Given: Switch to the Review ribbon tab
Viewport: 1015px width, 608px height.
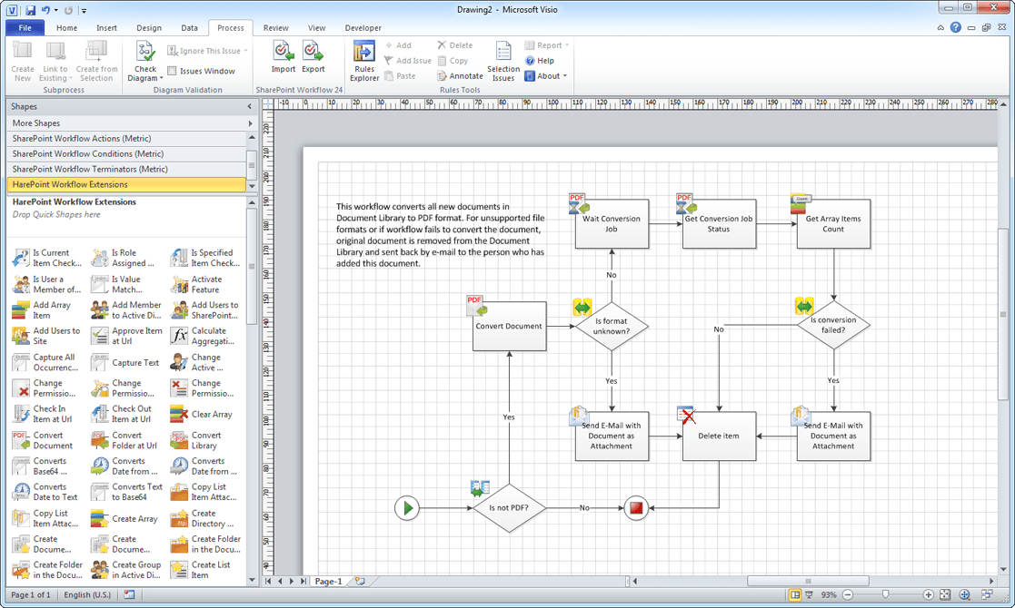Looking at the screenshot, I should [274, 27].
